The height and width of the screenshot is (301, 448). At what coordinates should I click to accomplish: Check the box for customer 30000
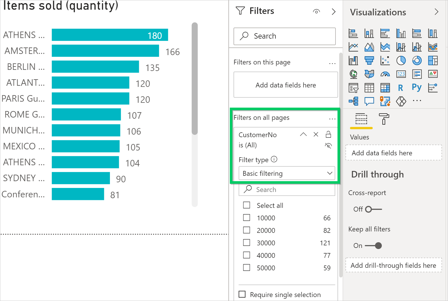[x=247, y=243]
